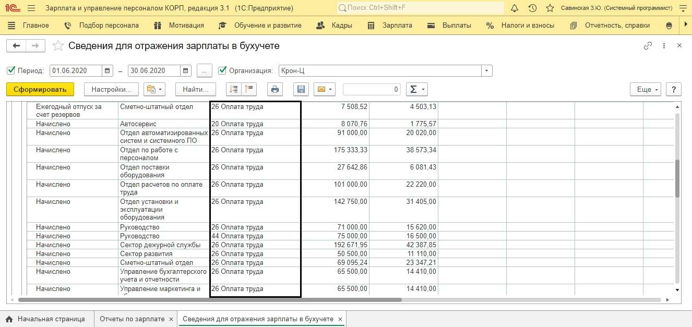Viewport: 692px width, 327px height.
Task: Open notifications bell icon
Action: pyautogui.click(x=515, y=8)
